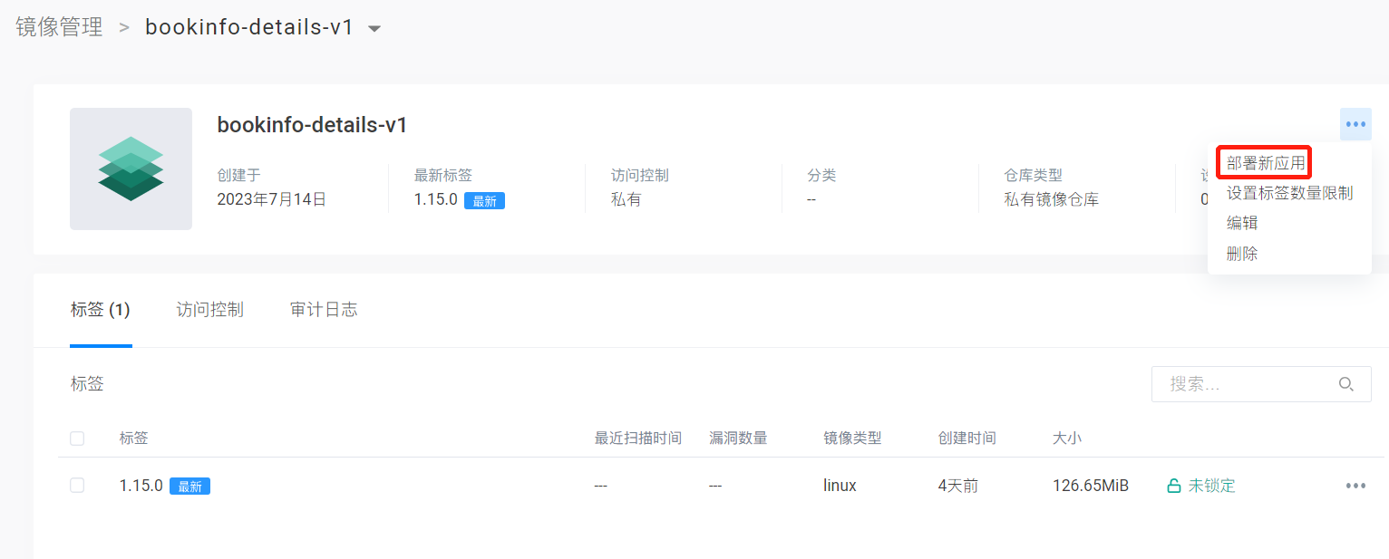This screenshot has width=1389, height=559.
Task: Select 编辑 in the actions menu
Action: pos(1242,223)
